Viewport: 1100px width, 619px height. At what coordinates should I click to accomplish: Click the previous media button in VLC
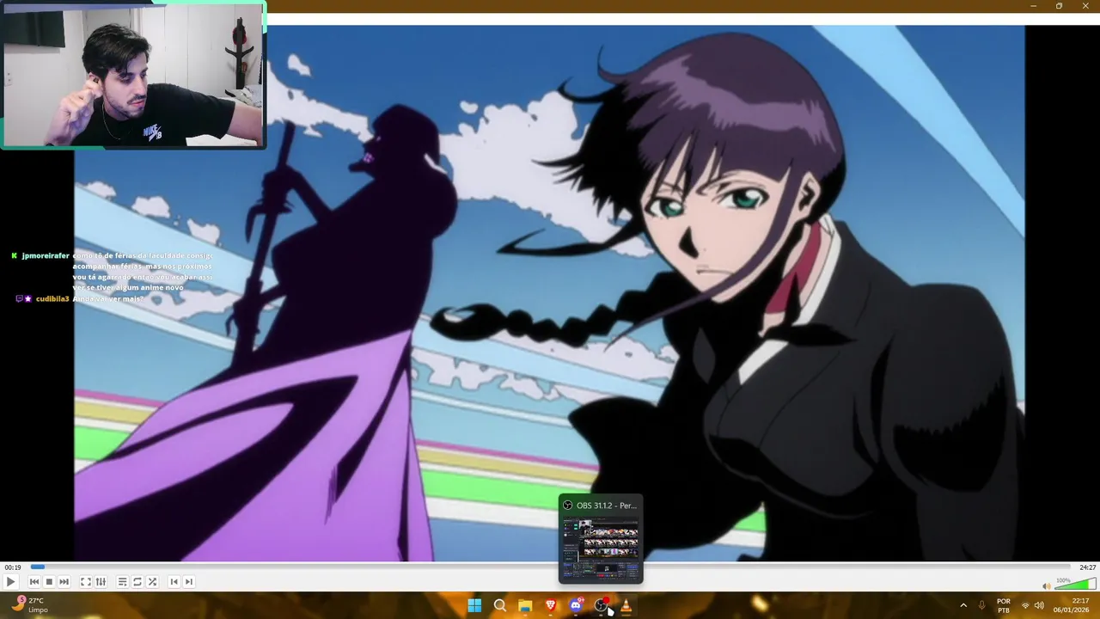tap(34, 582)
